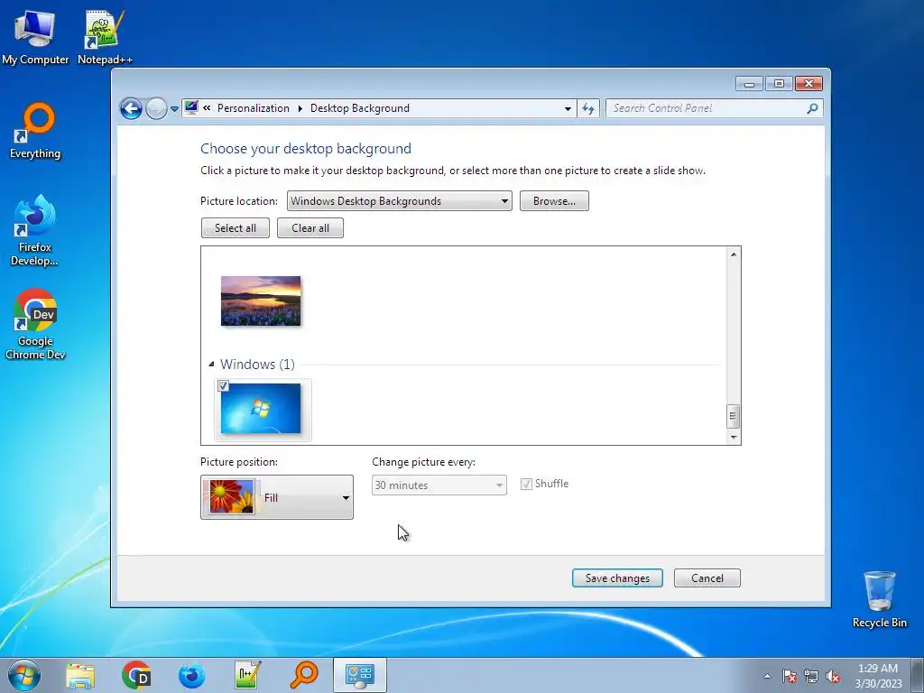The width and height of the screenshot is (924, 693).
Task: Open Action Center flag tray icon
Action: [790, 676]
